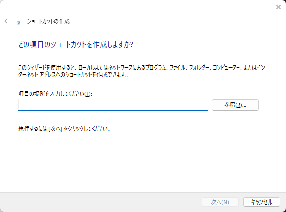Click the gray footer bar left of 次へ(N)

coord(93,202)
